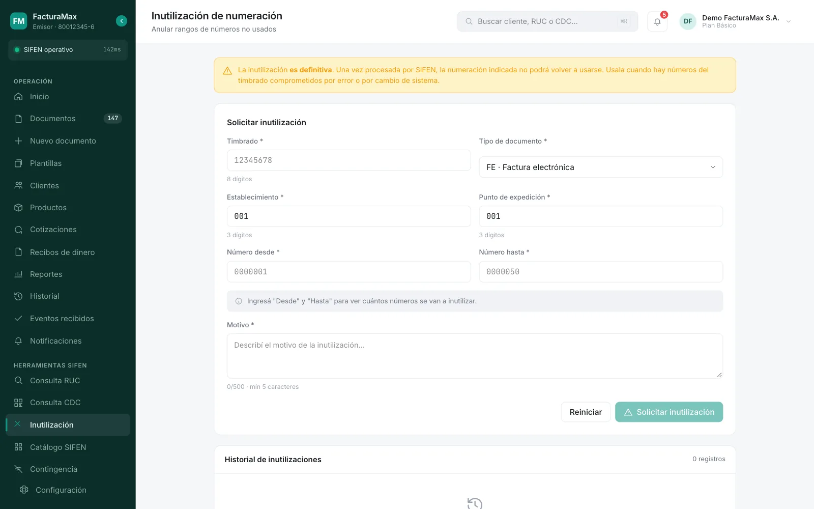
Task: Click the Recibos de dinero icon
Action: (x=18, y=252)
